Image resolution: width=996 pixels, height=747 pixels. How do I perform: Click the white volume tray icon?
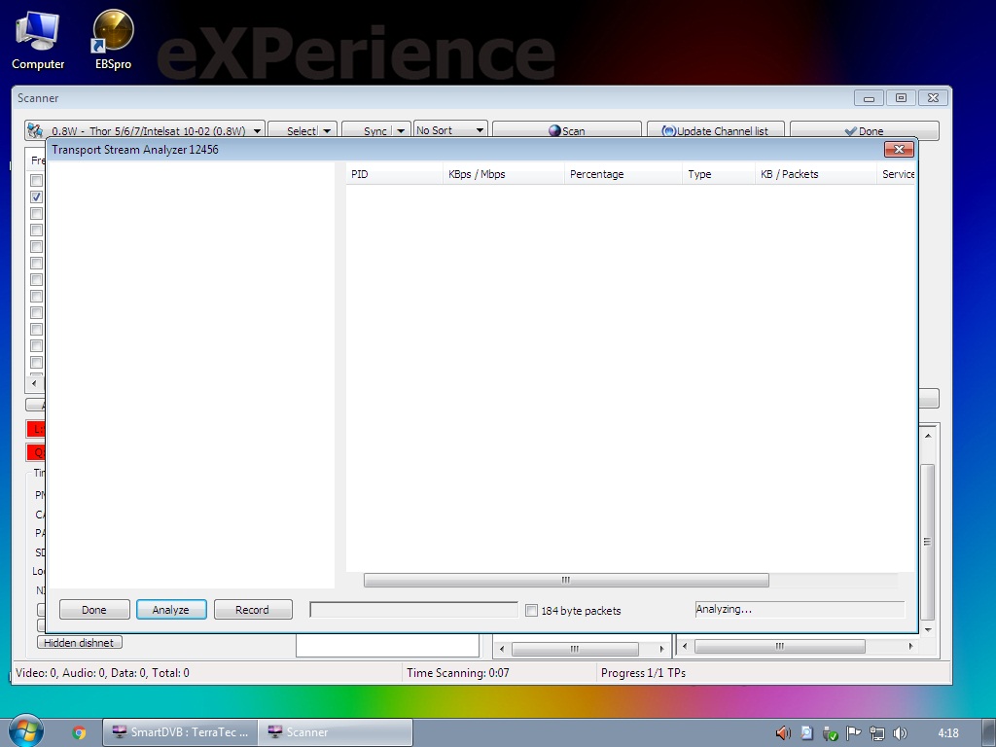coord(900,733)
